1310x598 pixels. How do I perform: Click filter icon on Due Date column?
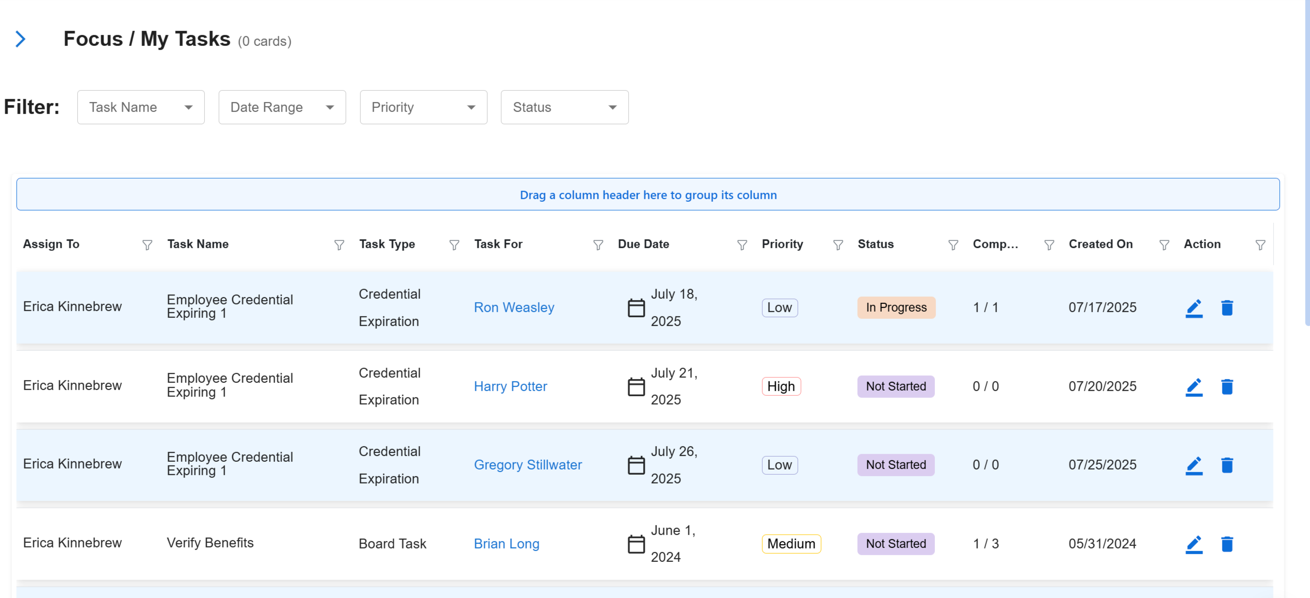[742, 245]
